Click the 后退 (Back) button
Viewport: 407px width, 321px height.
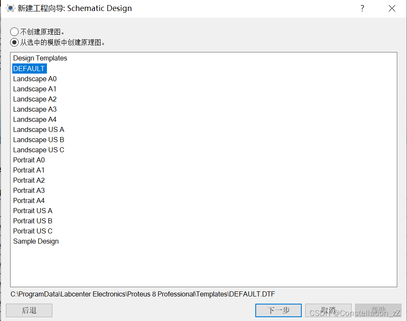click(x=29, y=310)
